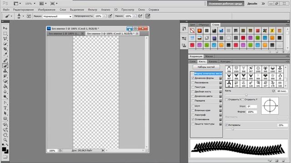
Task: Open the tool preset picker arrow
Action: [x=11, y=16]
